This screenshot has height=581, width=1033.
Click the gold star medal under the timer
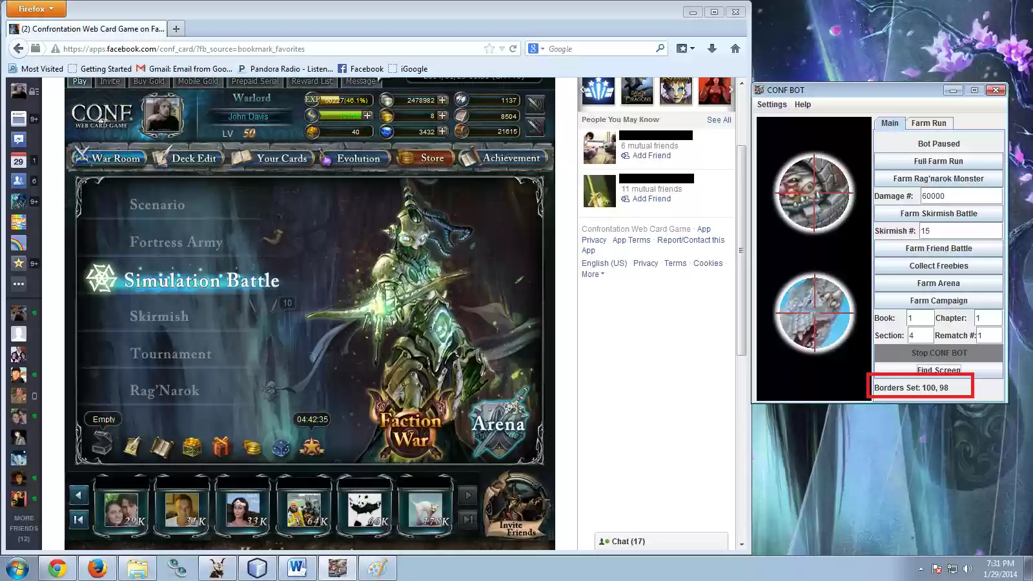[x=312, y=446]
